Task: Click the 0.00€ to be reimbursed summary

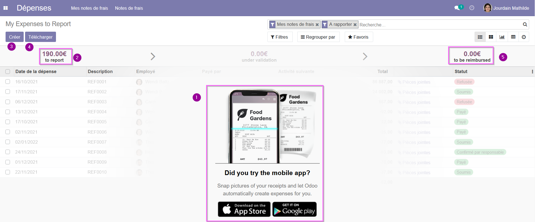Action: pyautogui.click(x=472, y=56)
